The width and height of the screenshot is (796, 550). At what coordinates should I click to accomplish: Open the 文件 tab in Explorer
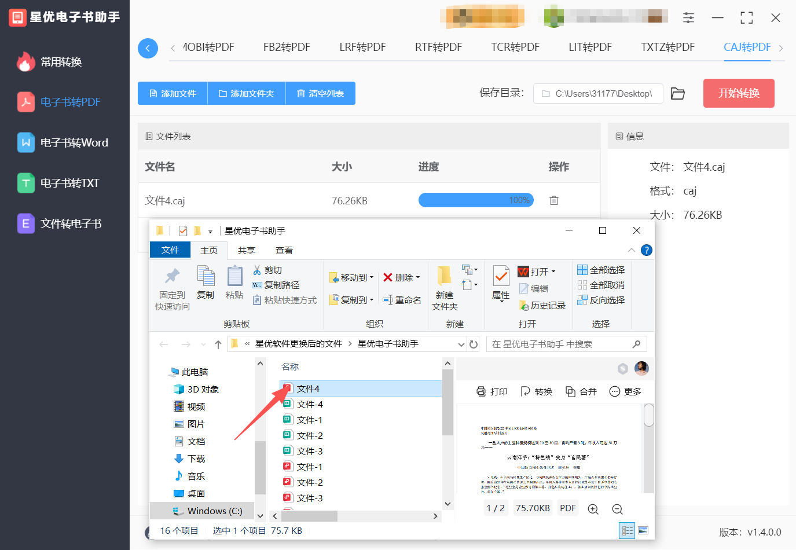(170, 250)
